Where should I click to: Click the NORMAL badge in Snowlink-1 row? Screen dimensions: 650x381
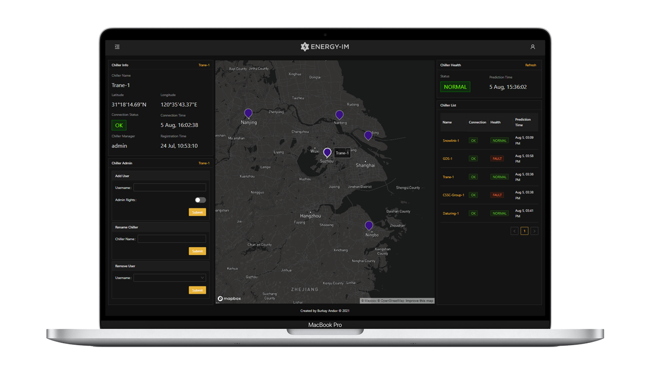click(x=500, y=140)
